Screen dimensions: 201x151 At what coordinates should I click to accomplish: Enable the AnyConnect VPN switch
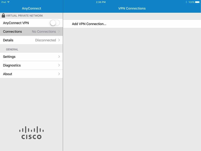tap(55, 23)
